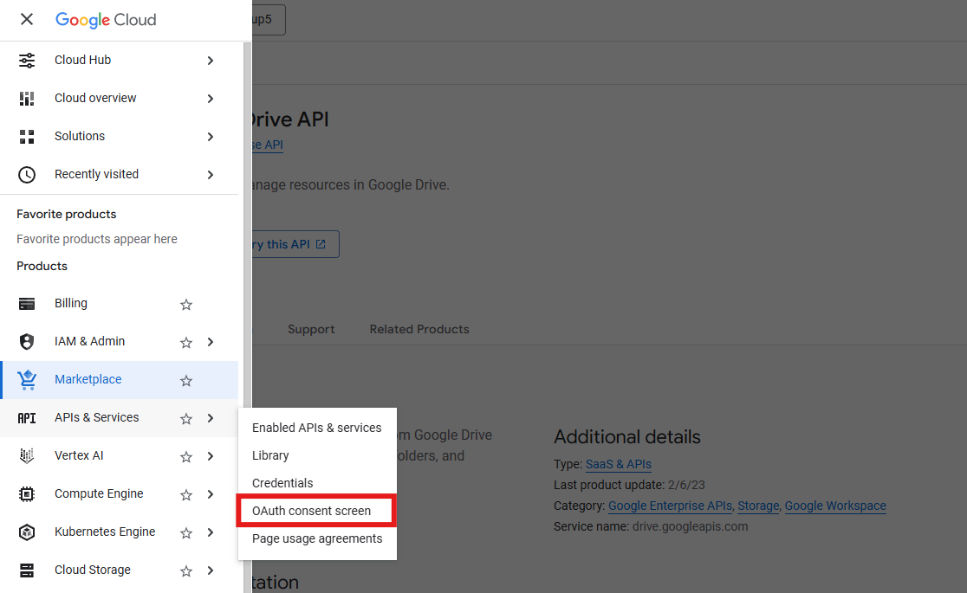Screen dimensions: 967x593
Task: Click the Billing card icon
Action: coord(27,304)
